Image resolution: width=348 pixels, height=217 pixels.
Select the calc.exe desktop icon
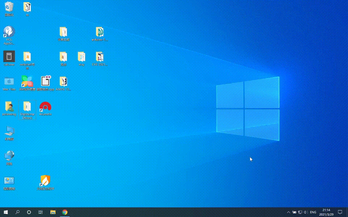pos(9,59)
